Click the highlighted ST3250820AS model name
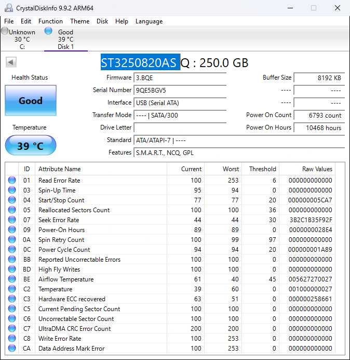This screenshot has height=360, width=350. point(140,62)
